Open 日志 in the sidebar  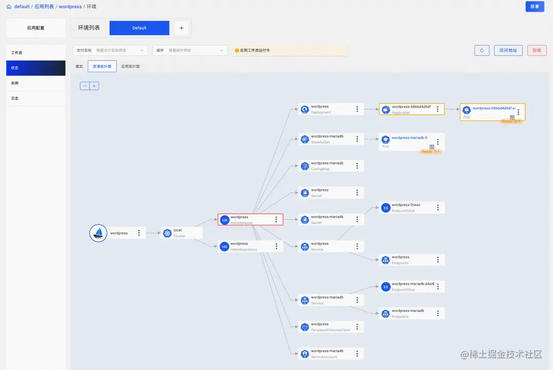[x=36, y=98]
